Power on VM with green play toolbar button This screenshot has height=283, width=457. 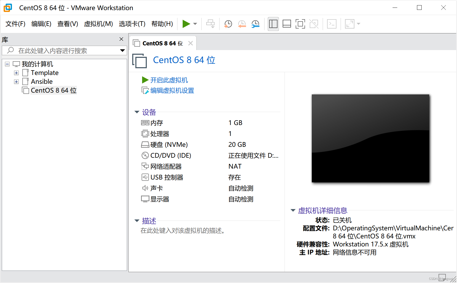click(186, 24)
